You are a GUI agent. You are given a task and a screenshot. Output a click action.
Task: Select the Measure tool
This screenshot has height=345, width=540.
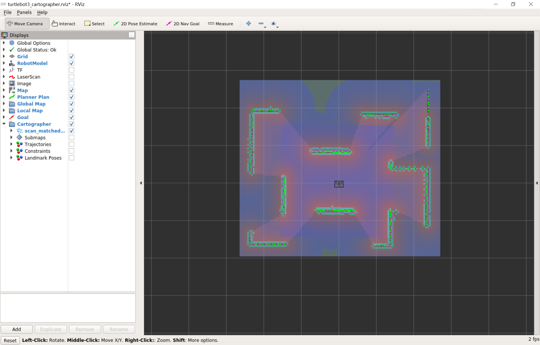click(220, 24)
